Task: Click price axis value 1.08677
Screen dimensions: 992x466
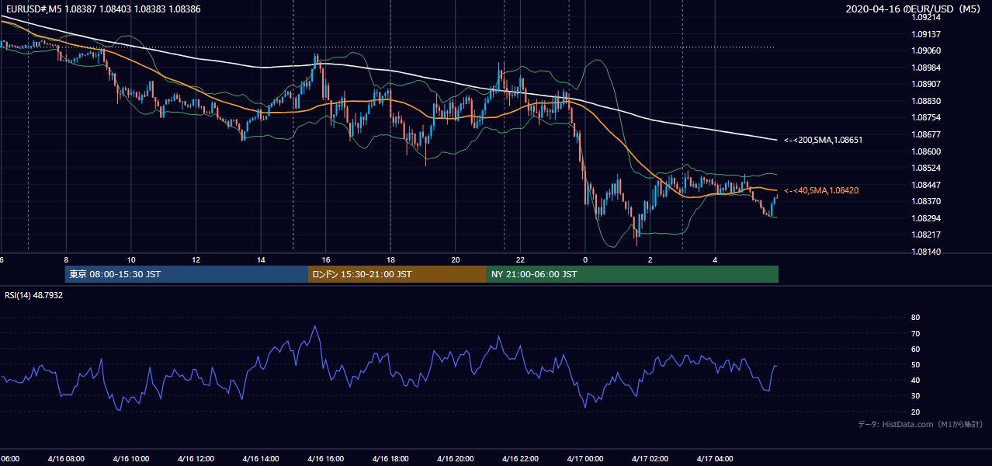Action: coord(925,134)
